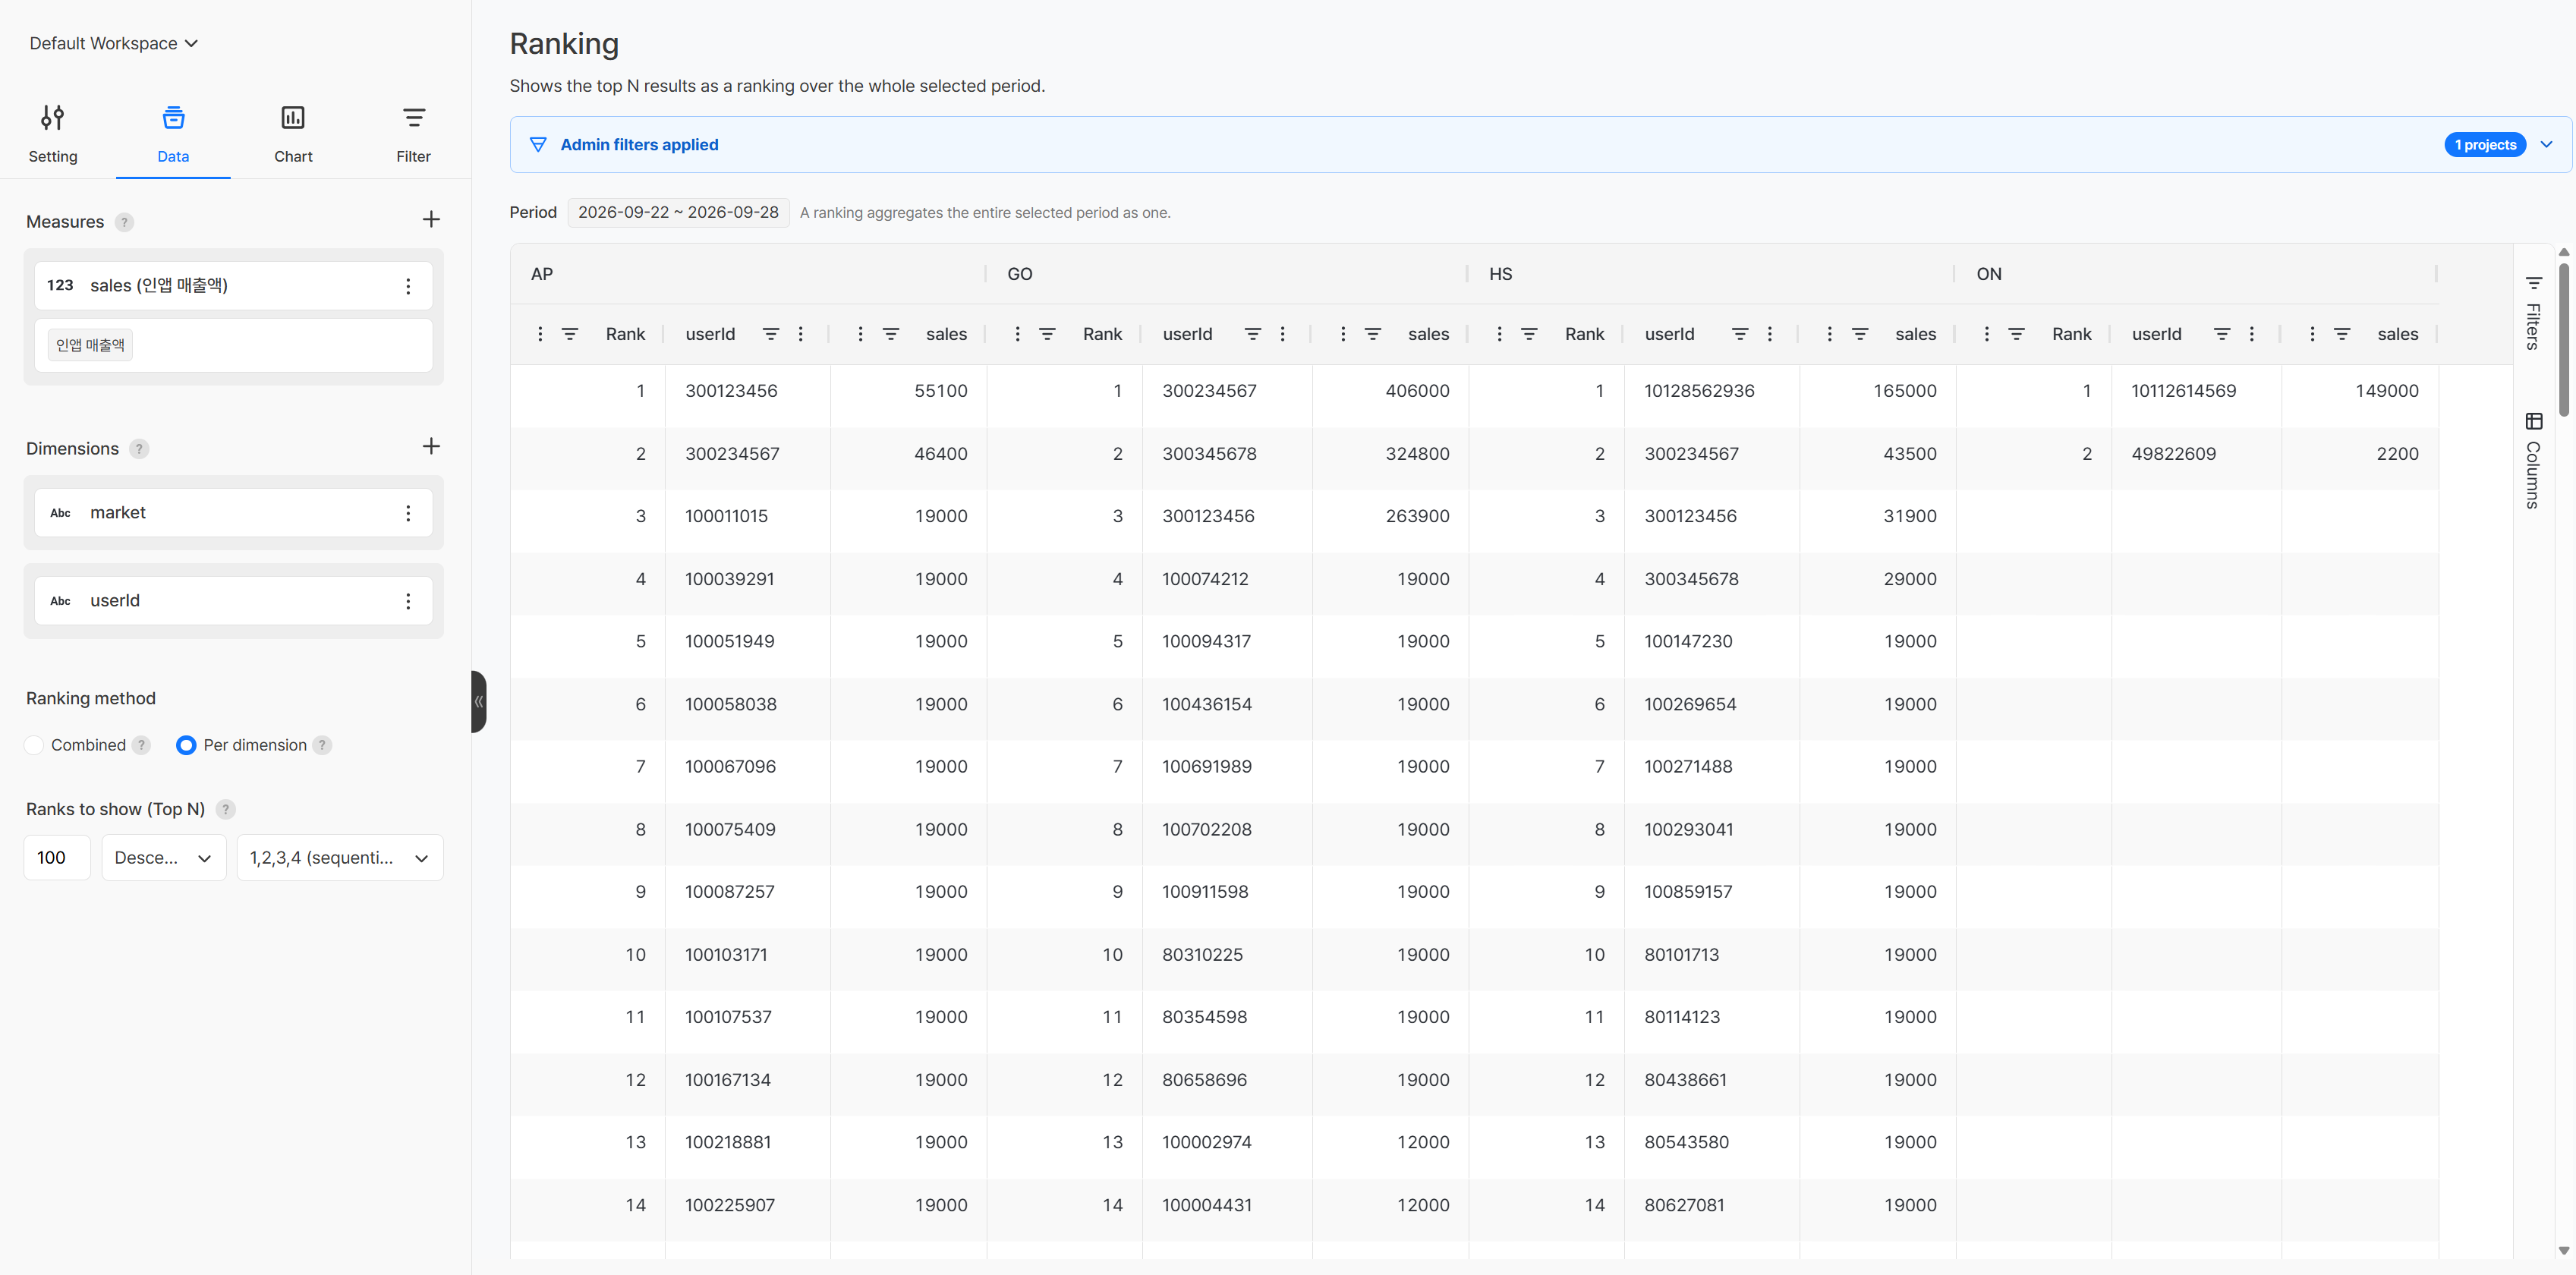Select AP sales cell 55100
Viewport: 2576px width, 1275px height.
point(908,391)
